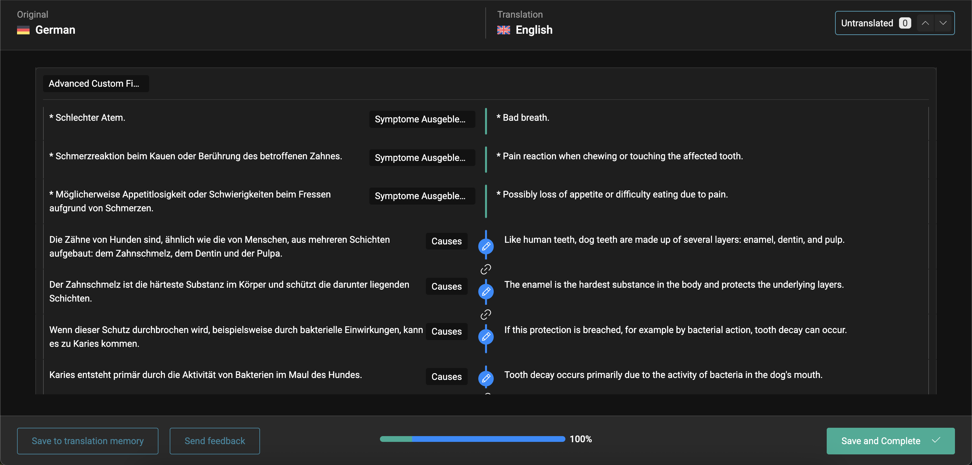Click the German flag icon
This screenshot has width=972, height=465.
pos(23,30)
